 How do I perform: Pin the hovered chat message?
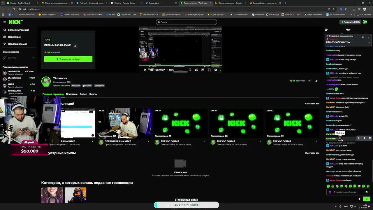364,138
